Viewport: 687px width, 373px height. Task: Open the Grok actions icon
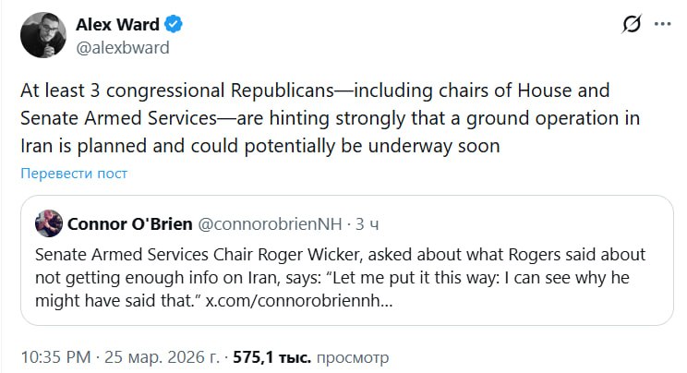[x=633, y=24]
